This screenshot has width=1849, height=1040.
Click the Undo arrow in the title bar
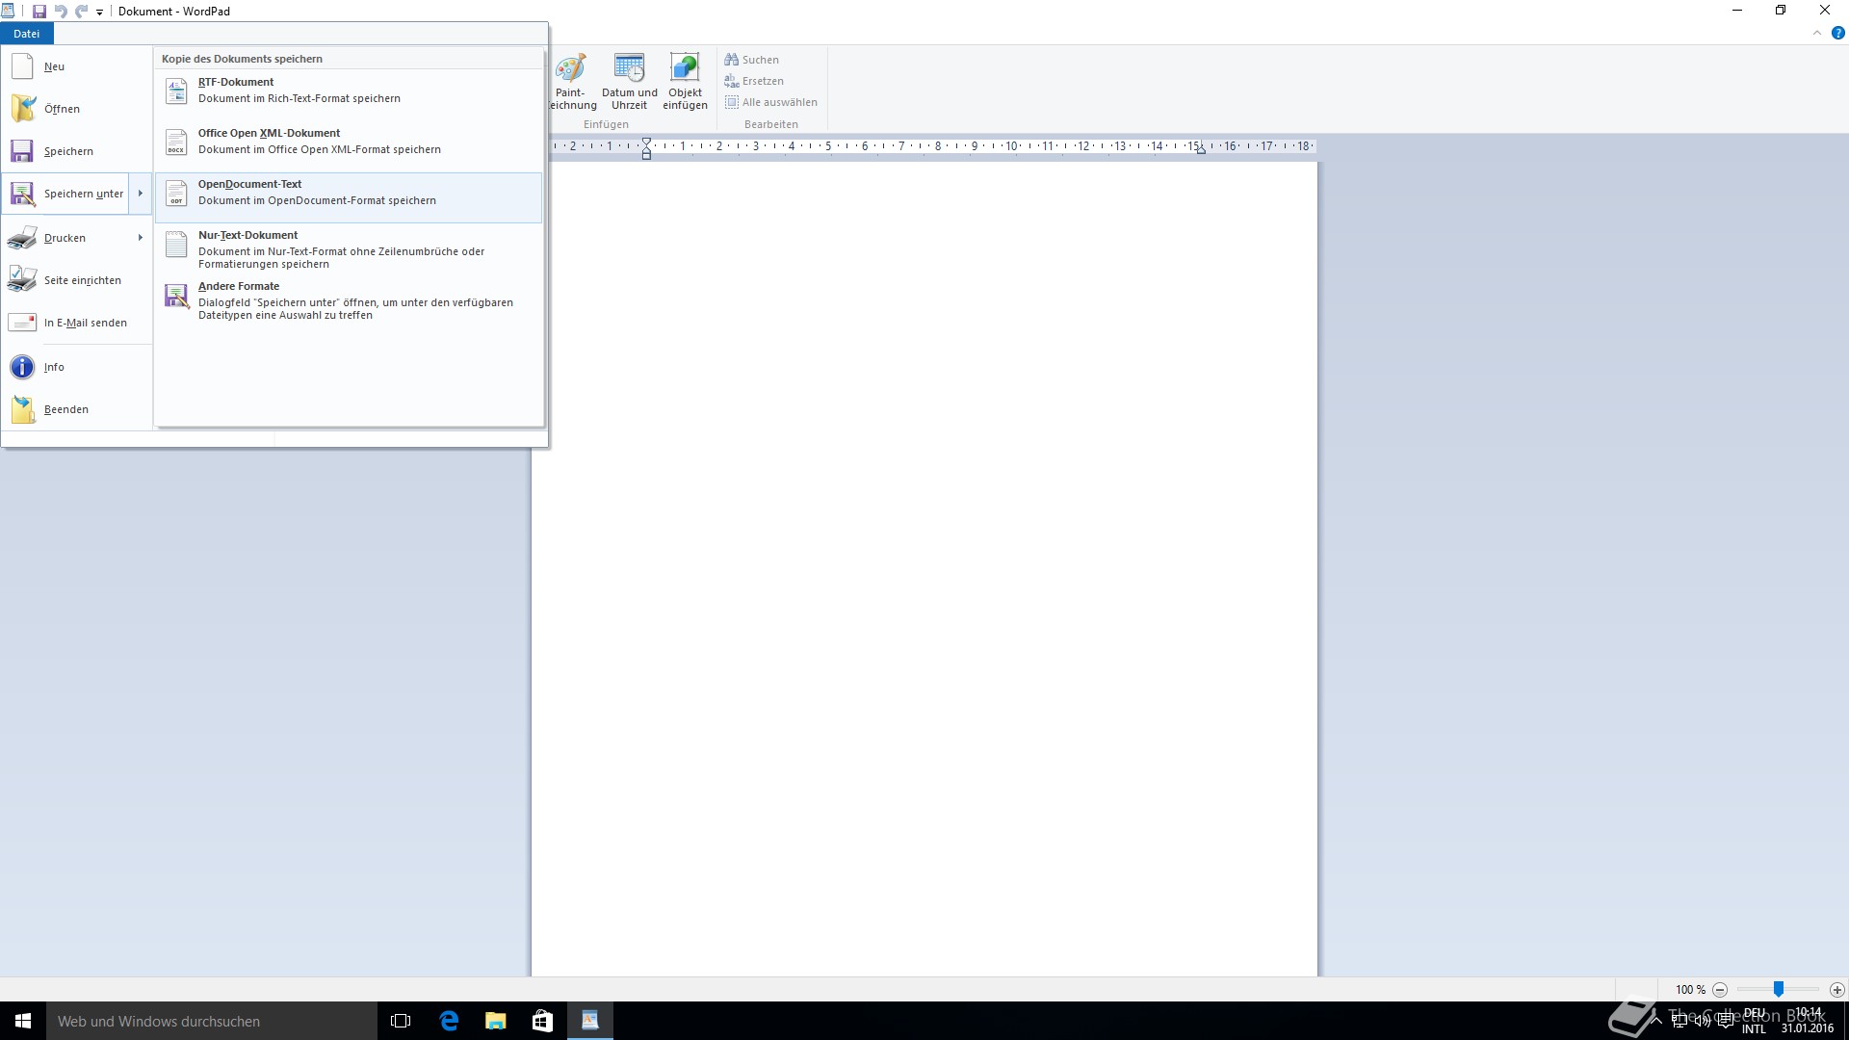(61, 12)
